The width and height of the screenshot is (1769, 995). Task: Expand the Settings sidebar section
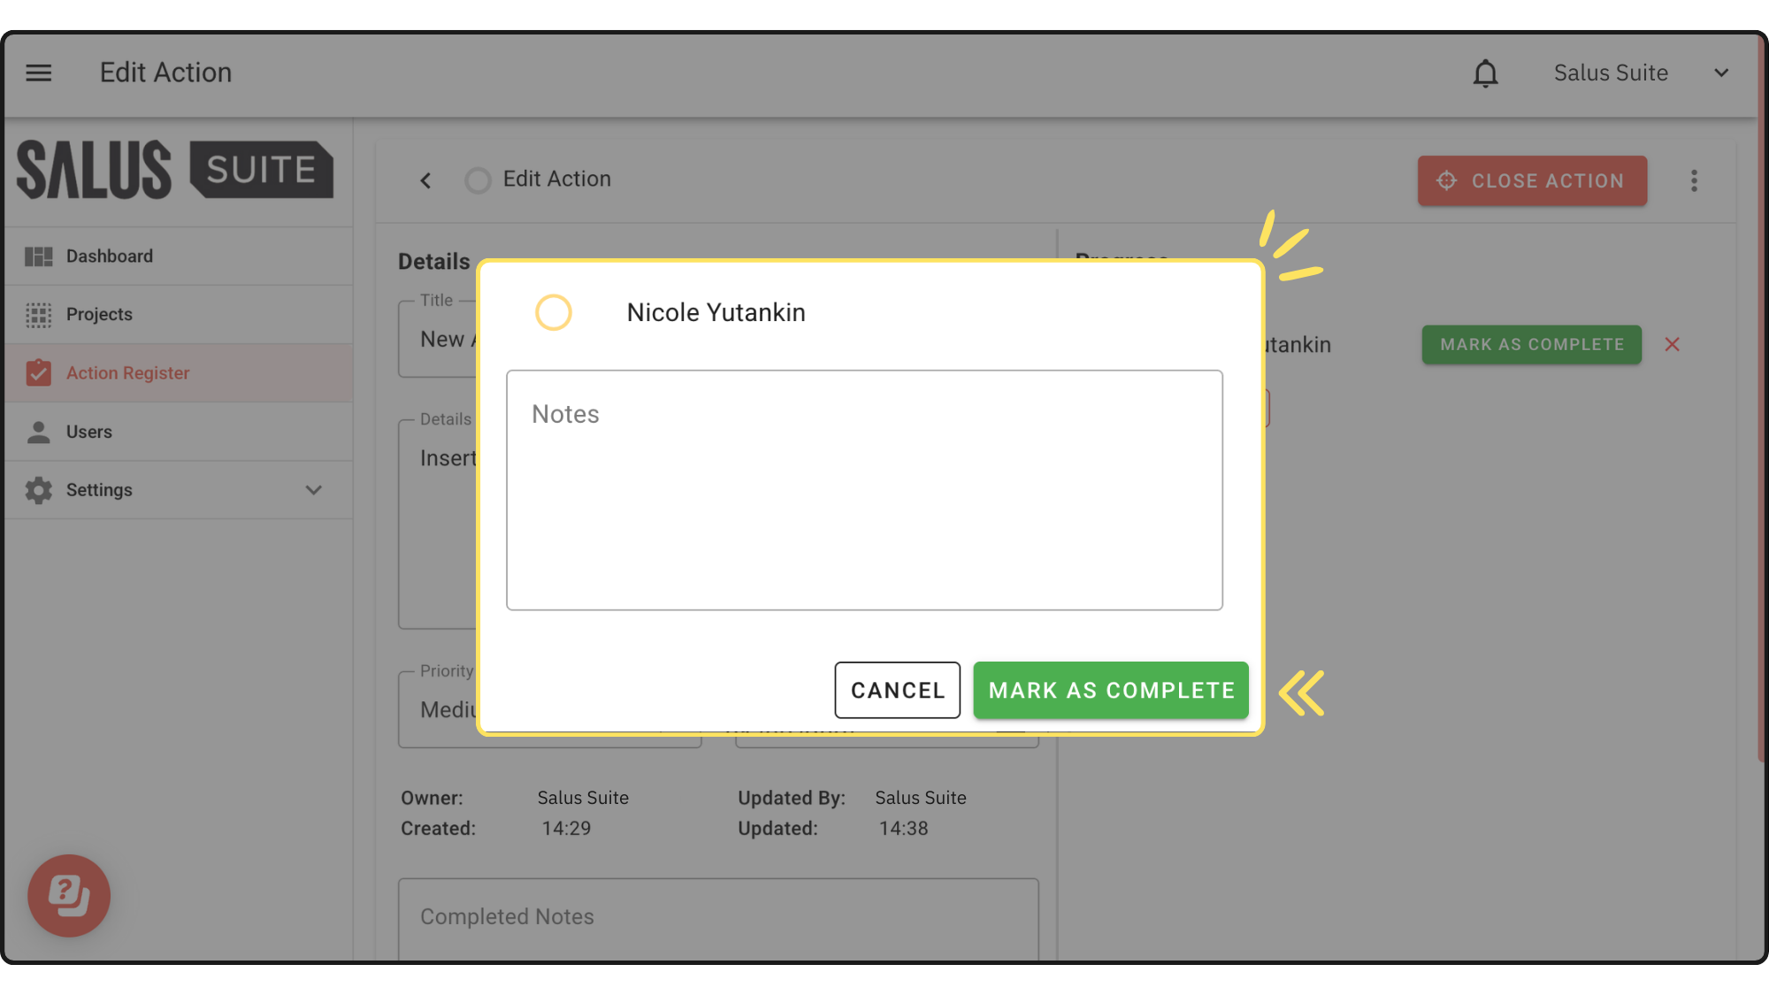coord(313,490)
